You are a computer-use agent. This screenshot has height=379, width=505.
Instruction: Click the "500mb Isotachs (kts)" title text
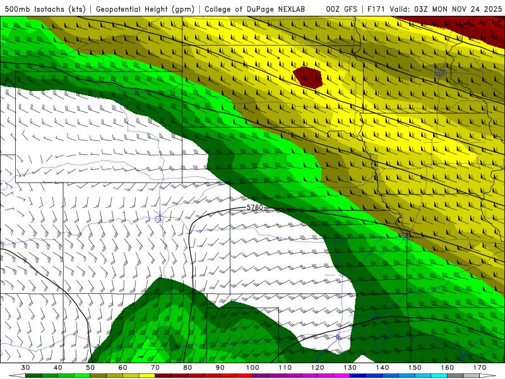click(x=45, y=9)
